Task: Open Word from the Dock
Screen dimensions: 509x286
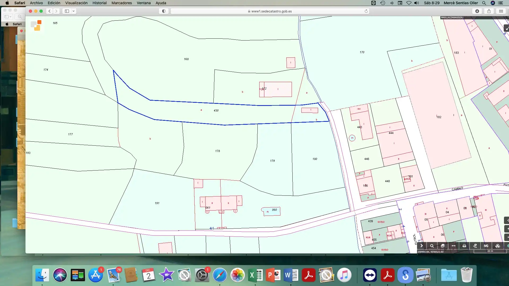Action: point(291,275)
